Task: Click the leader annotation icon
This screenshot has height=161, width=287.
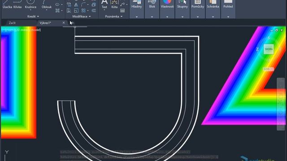Action: click(122, 4)
